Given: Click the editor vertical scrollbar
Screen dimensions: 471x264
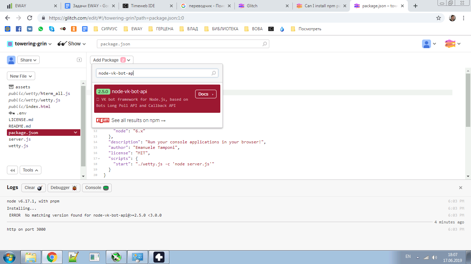Looking at the screenshot, I should coord(468,100).
